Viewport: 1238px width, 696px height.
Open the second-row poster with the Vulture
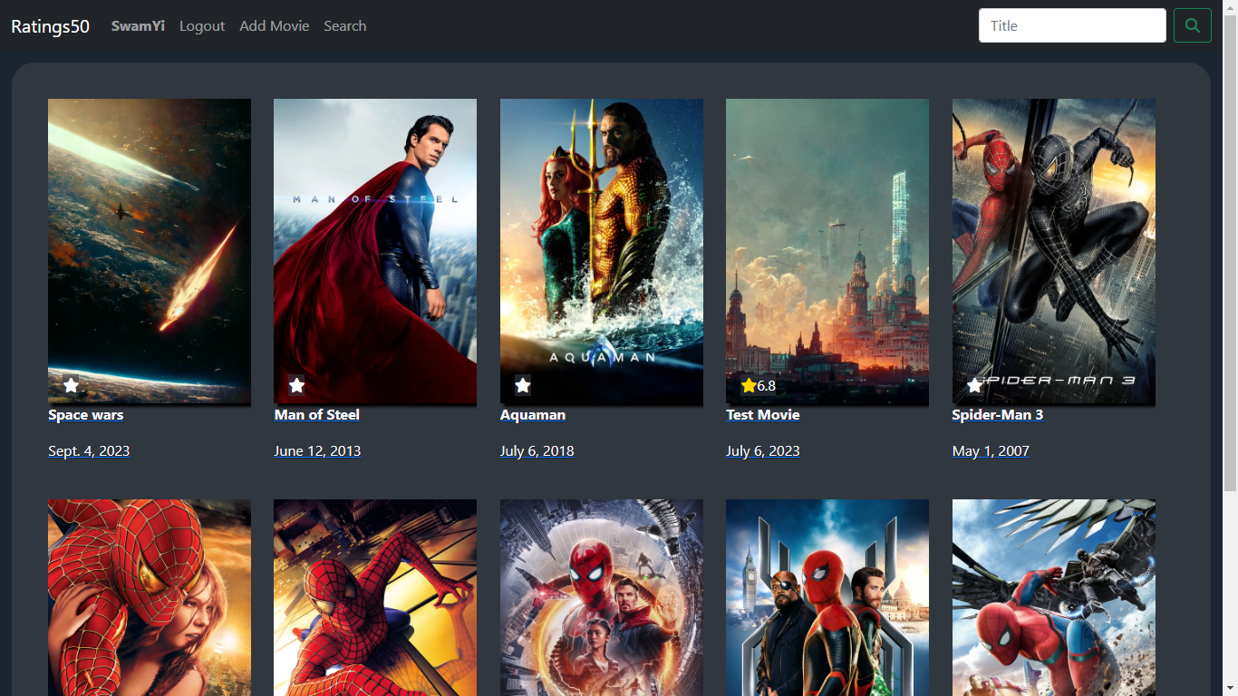point(1054,598)
